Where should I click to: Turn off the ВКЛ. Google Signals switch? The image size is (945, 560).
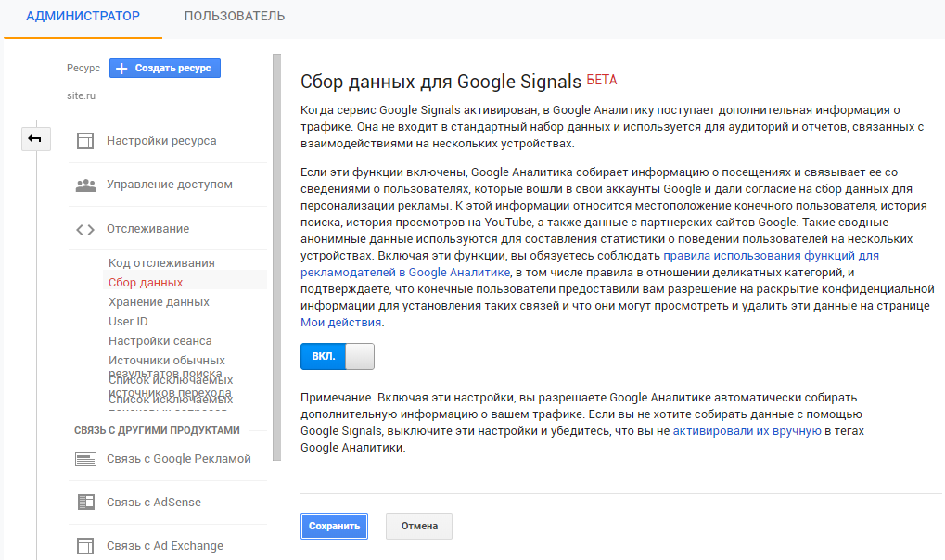pos(338,356)
